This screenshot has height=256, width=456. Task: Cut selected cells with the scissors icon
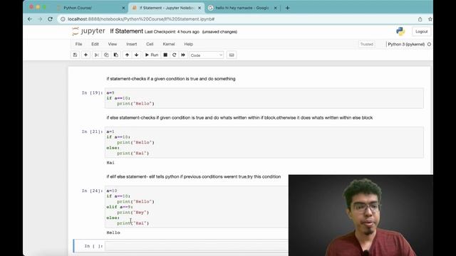coord(97,55)
